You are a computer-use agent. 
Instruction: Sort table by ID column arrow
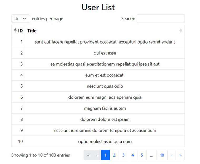[15, 31]
